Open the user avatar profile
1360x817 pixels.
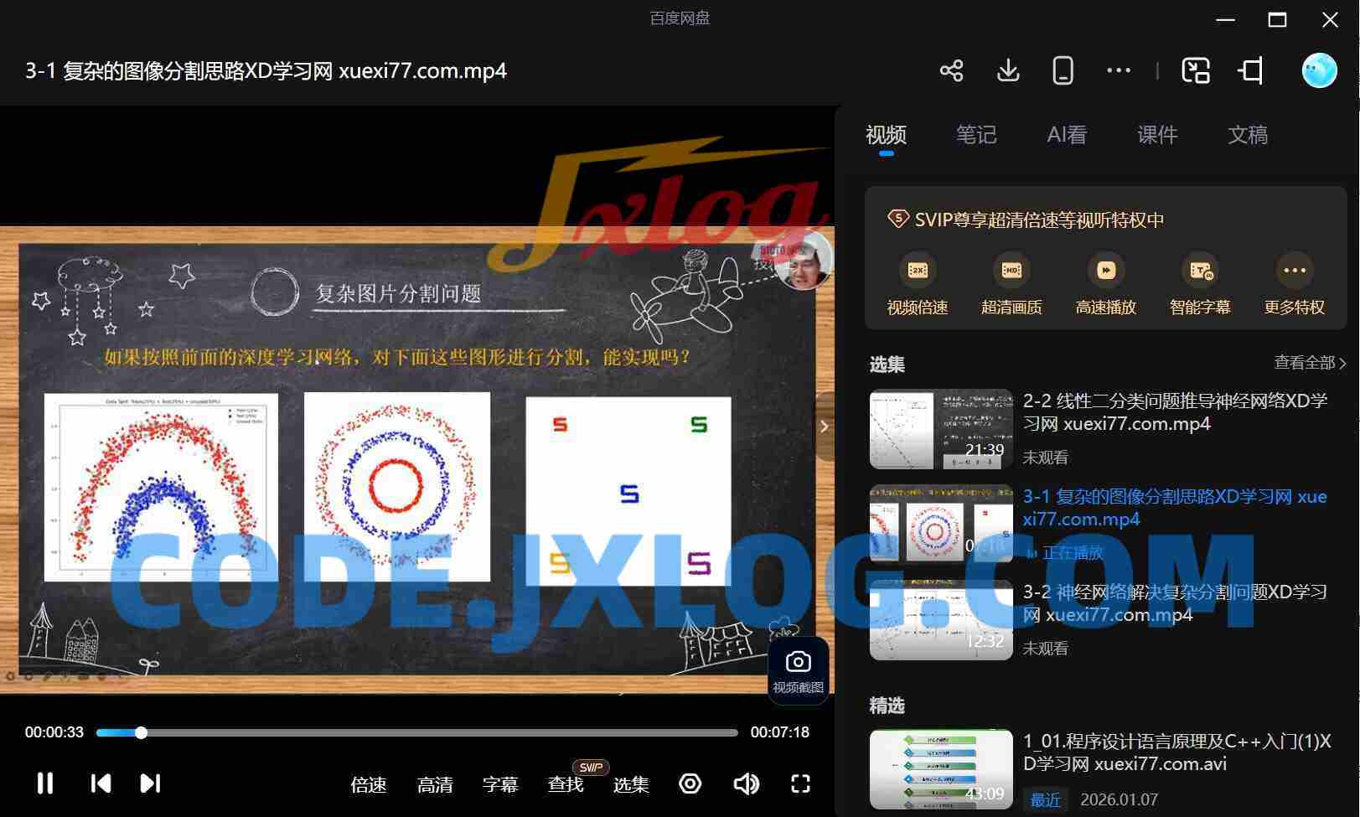click(x=1319, y=70)
